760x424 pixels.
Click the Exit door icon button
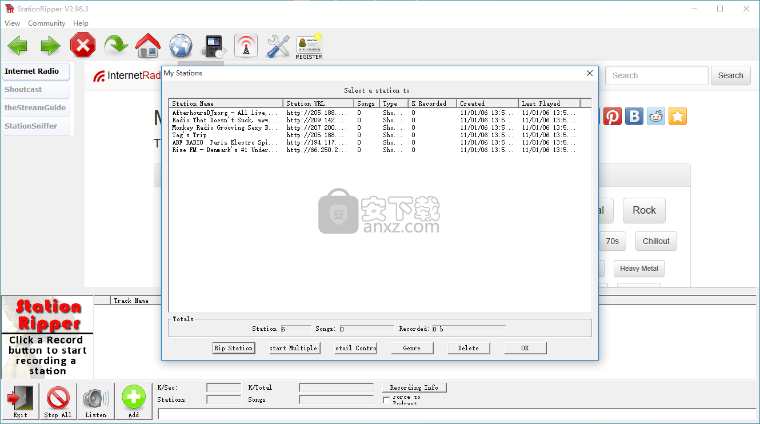pos(20,402)
